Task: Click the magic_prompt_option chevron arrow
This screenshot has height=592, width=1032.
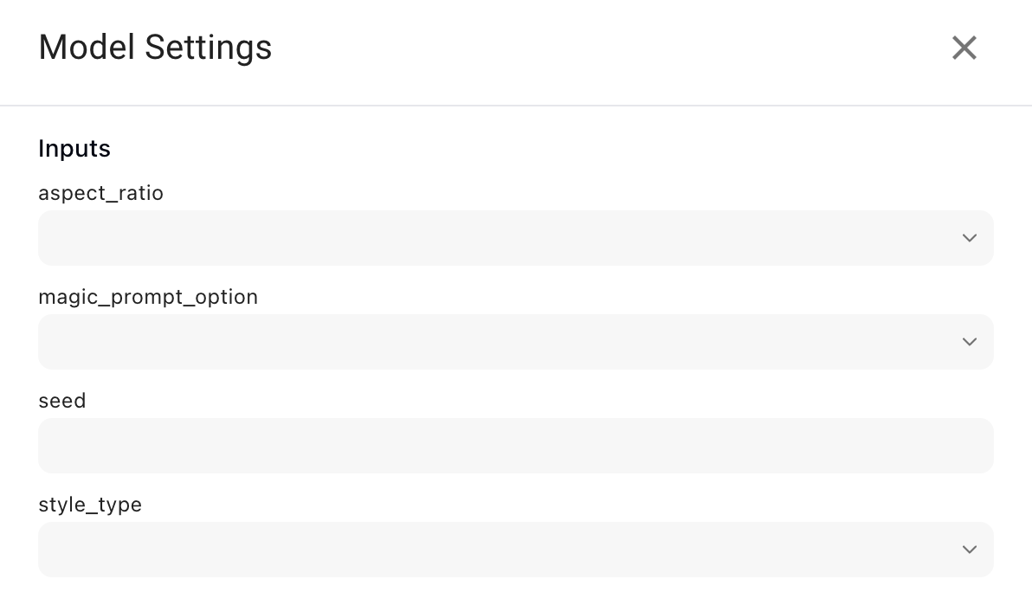Action: [x=969, y=342]
